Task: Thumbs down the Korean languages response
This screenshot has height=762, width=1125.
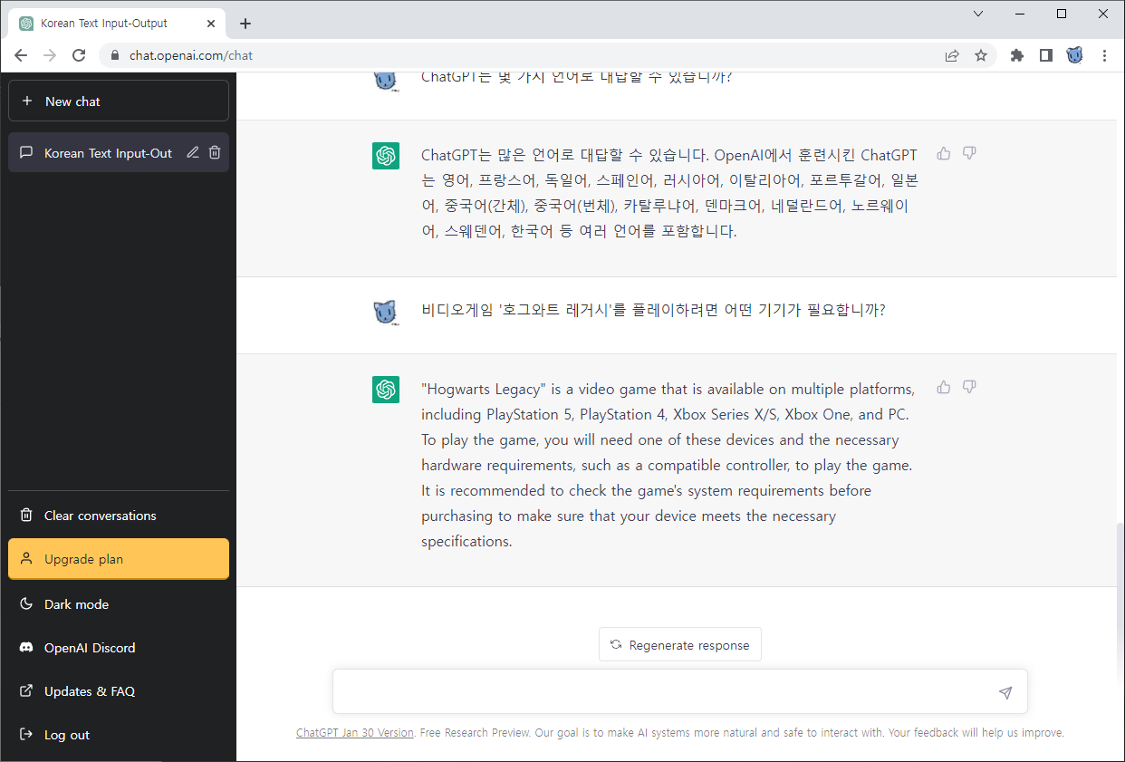Action: (x=969, y=153)
